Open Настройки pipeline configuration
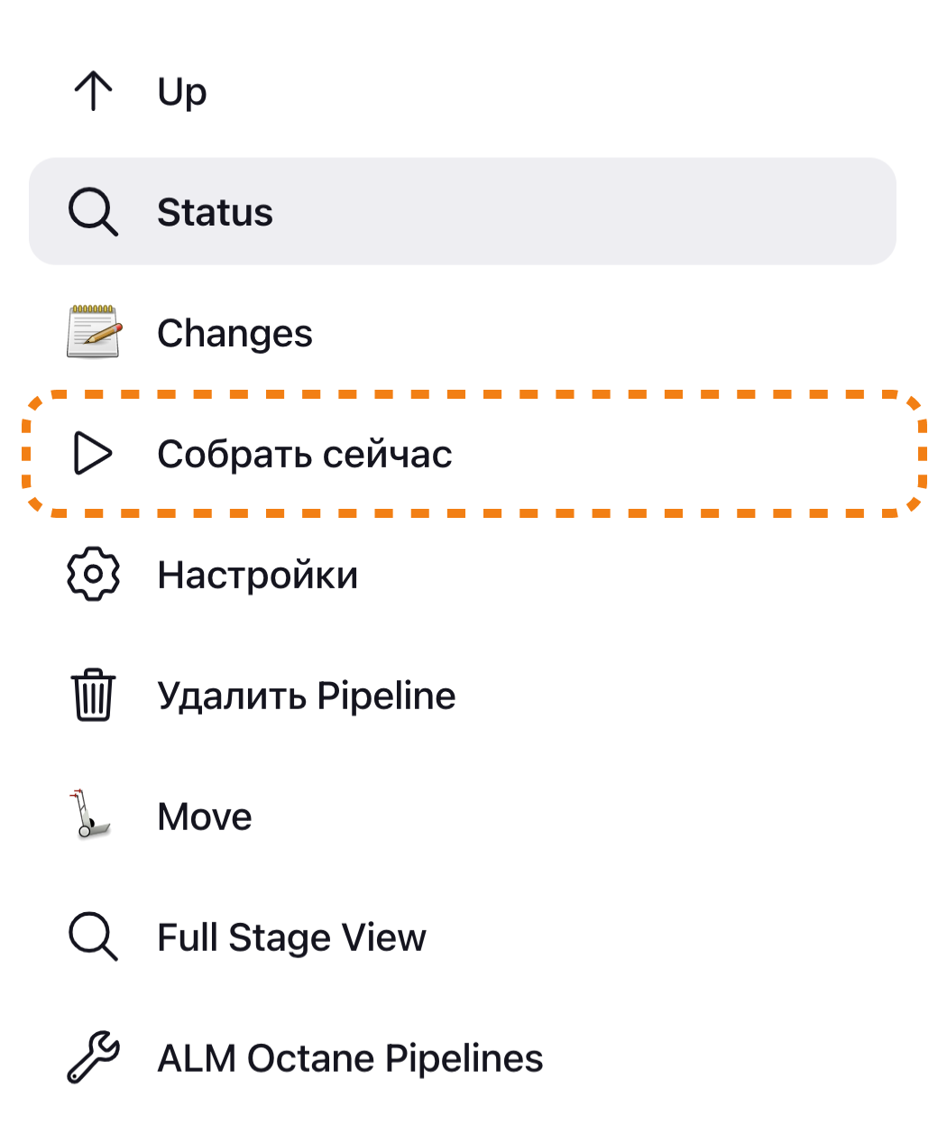This screenshot has height=1144, width=947. 257,576
